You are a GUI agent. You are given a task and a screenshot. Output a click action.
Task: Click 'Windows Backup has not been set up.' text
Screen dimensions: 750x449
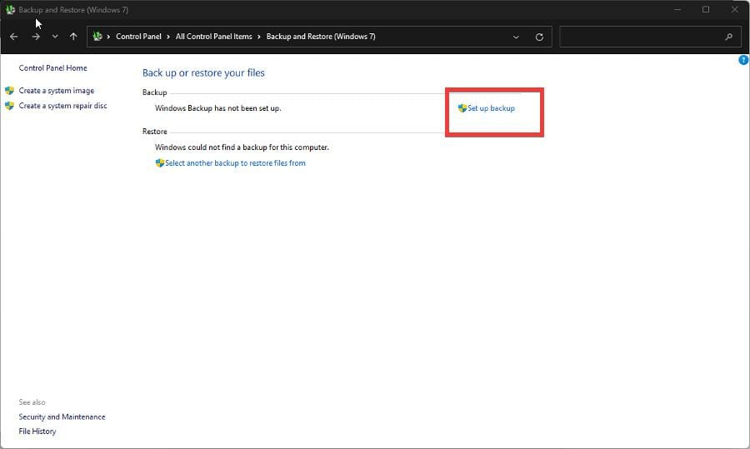218,108
